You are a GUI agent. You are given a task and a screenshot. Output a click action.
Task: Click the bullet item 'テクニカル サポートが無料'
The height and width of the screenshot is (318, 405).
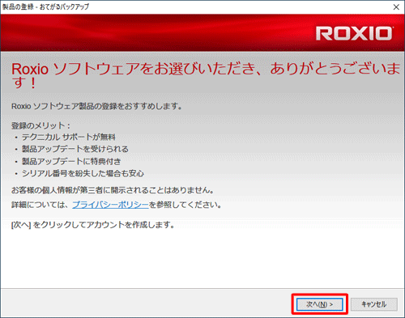(69, 138)
